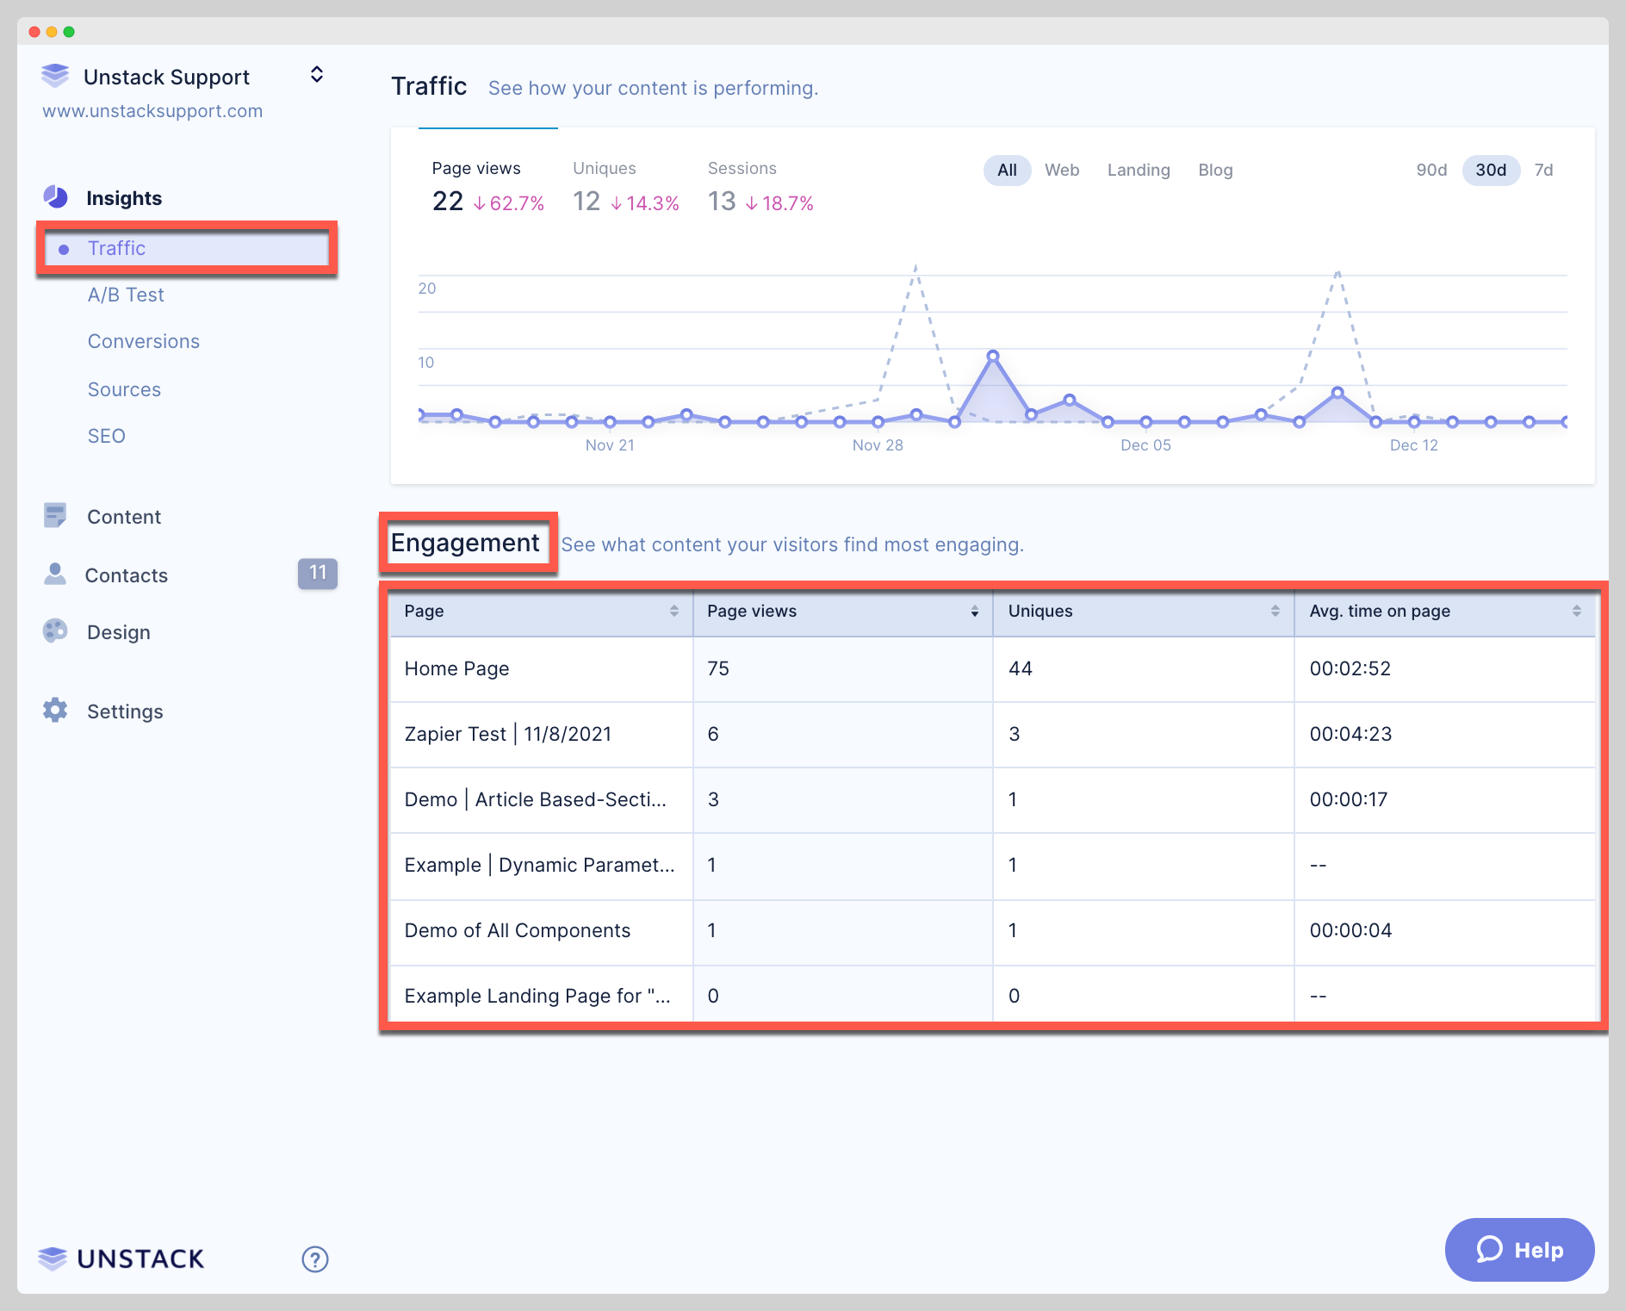Screen dimensions: 1626x1311
Task: Open the Help chat button
Action: [x=1519, y=1250]
